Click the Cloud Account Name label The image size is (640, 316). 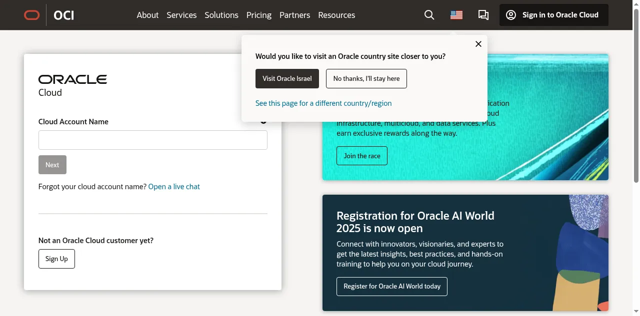point(73,122)
